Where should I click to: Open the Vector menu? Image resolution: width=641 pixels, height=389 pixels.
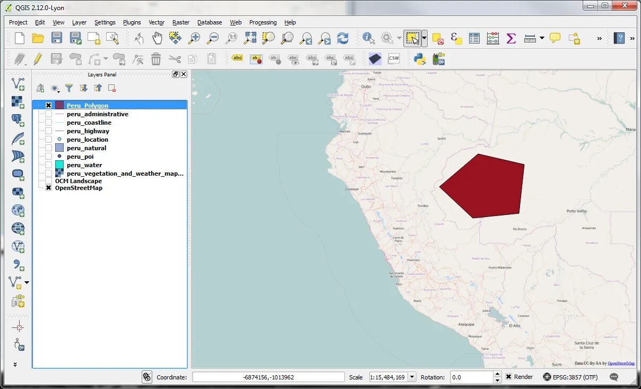coord(157,22)
